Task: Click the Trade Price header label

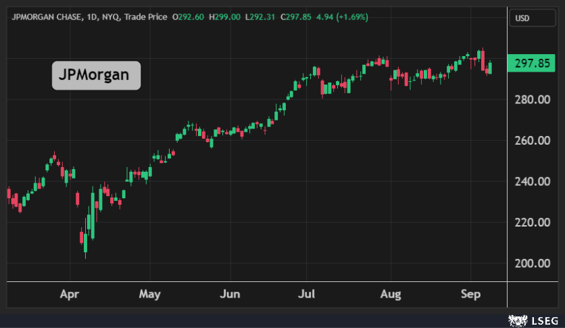Action: pos(145,18)
